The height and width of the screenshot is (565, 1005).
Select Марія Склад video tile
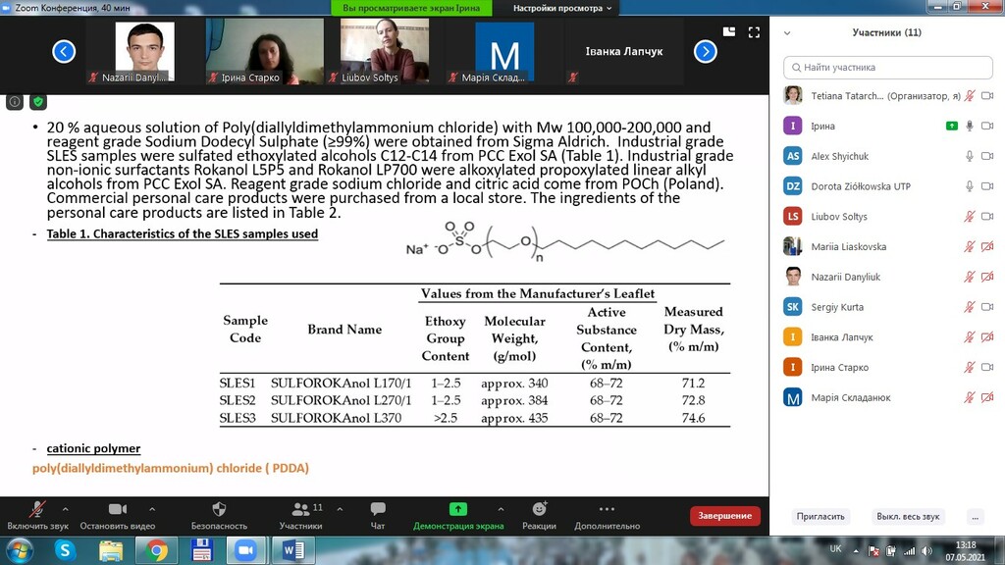[503, 51]
